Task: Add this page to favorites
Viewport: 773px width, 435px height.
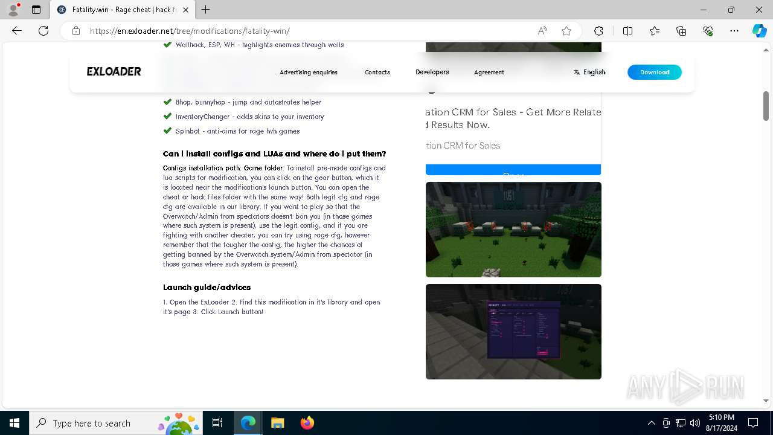Action: tap(566, 31)
